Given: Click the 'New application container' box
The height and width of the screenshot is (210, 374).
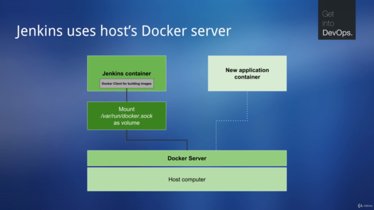Looking at the screenshot, I should (247, 73).
